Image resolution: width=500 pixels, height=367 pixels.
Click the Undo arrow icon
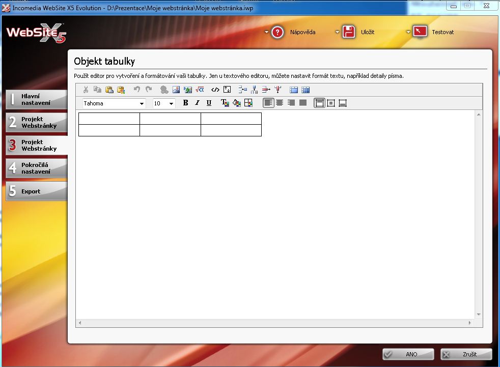click(136, 90)
